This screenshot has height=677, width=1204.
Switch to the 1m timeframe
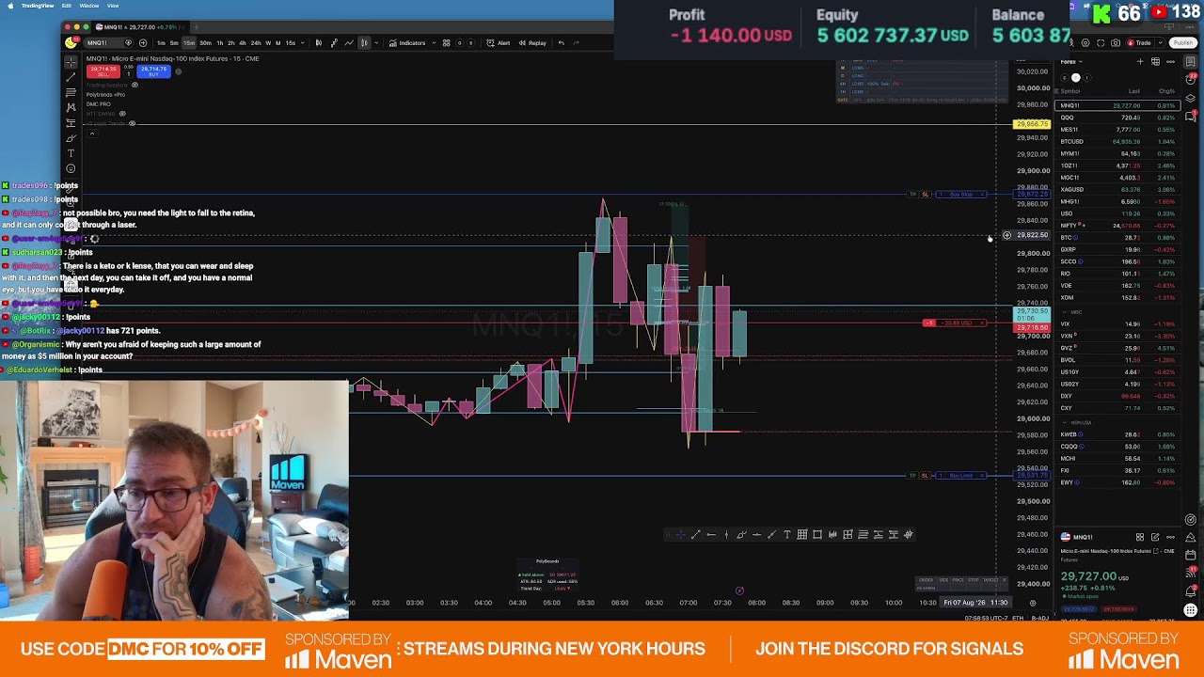[x=161, y=42]
